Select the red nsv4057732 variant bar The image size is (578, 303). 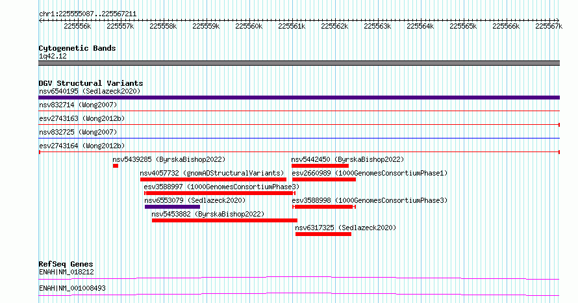pyautogui.click(x=213, y=179)
